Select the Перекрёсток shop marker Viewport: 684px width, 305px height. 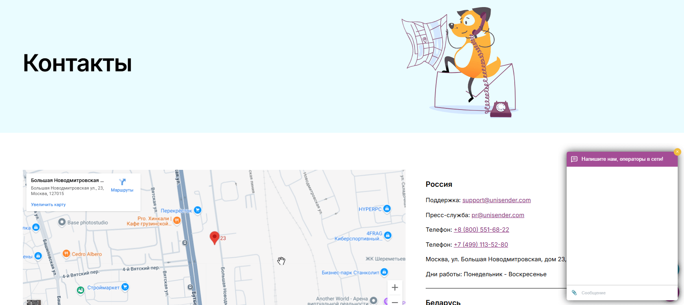tap(198, 210)
